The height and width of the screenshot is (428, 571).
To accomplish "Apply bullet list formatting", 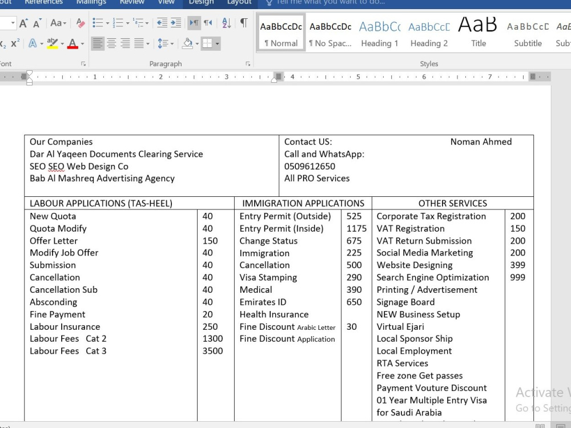I will click(x=98, y=23).
